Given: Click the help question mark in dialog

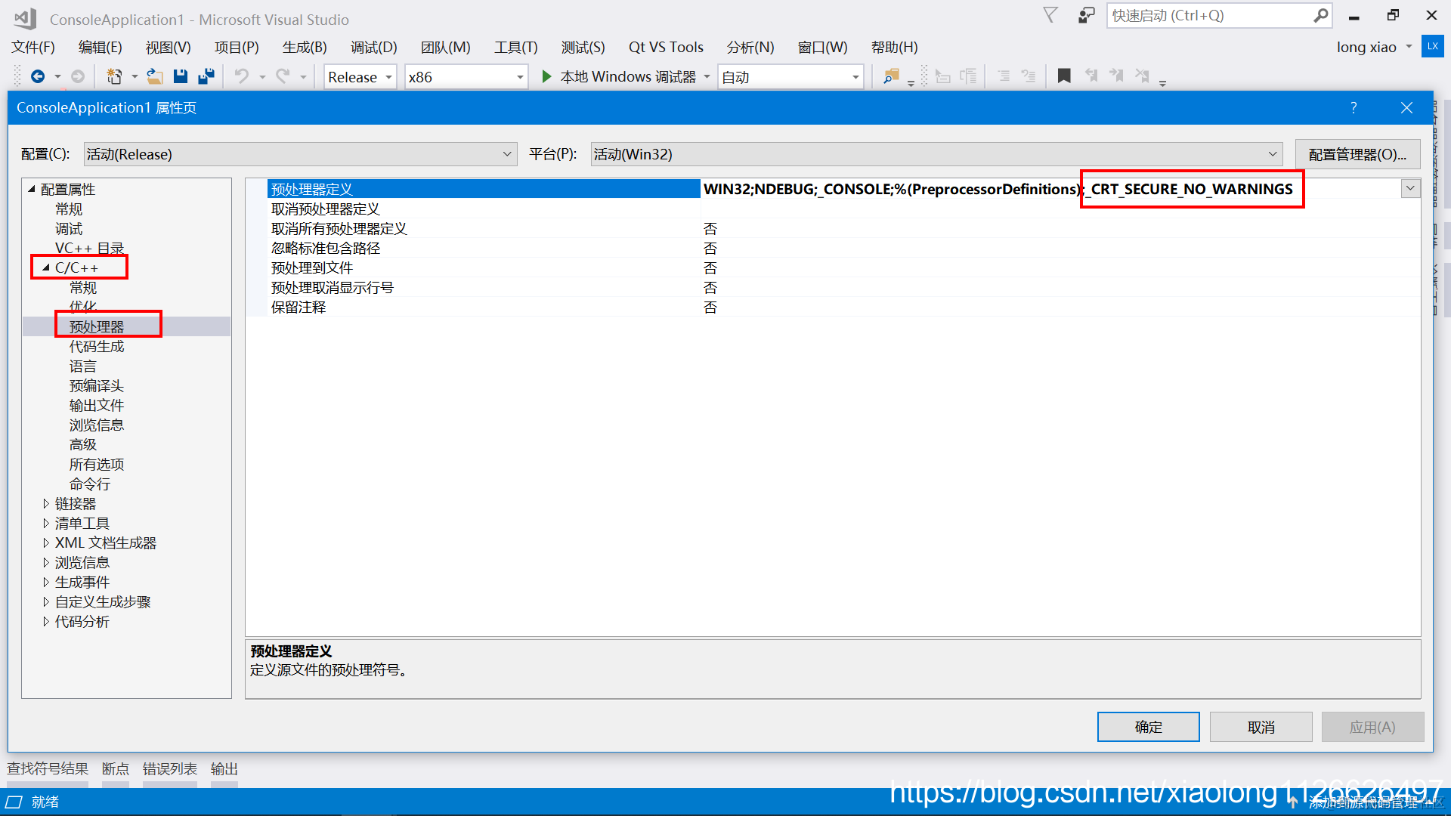Looking at the screenshot, I should pos(1354,108).
